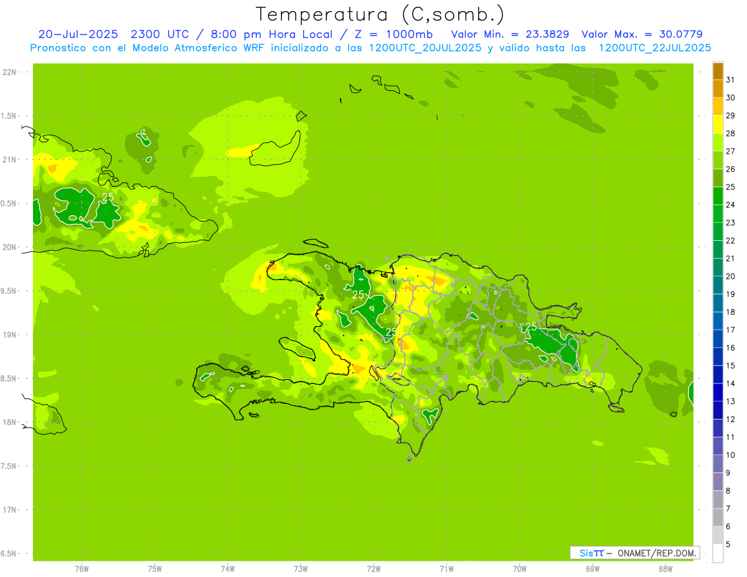Click the "20" value on the color legend

[731, 276]
